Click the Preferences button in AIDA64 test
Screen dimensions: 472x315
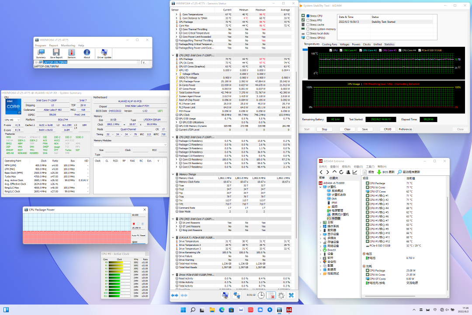[x=405, y=129]
